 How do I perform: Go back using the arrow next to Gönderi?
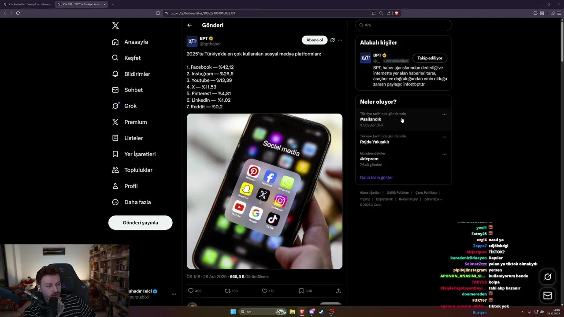tap(189, 25)
